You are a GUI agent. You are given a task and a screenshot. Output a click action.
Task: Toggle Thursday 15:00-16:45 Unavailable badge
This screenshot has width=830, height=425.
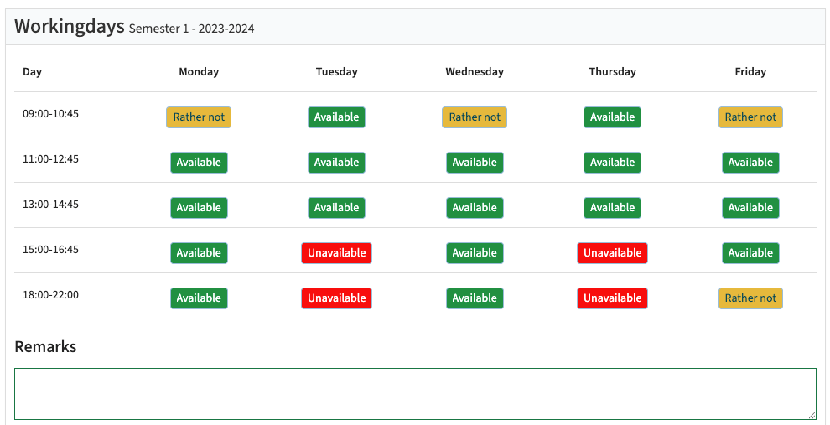pos(612,253)
